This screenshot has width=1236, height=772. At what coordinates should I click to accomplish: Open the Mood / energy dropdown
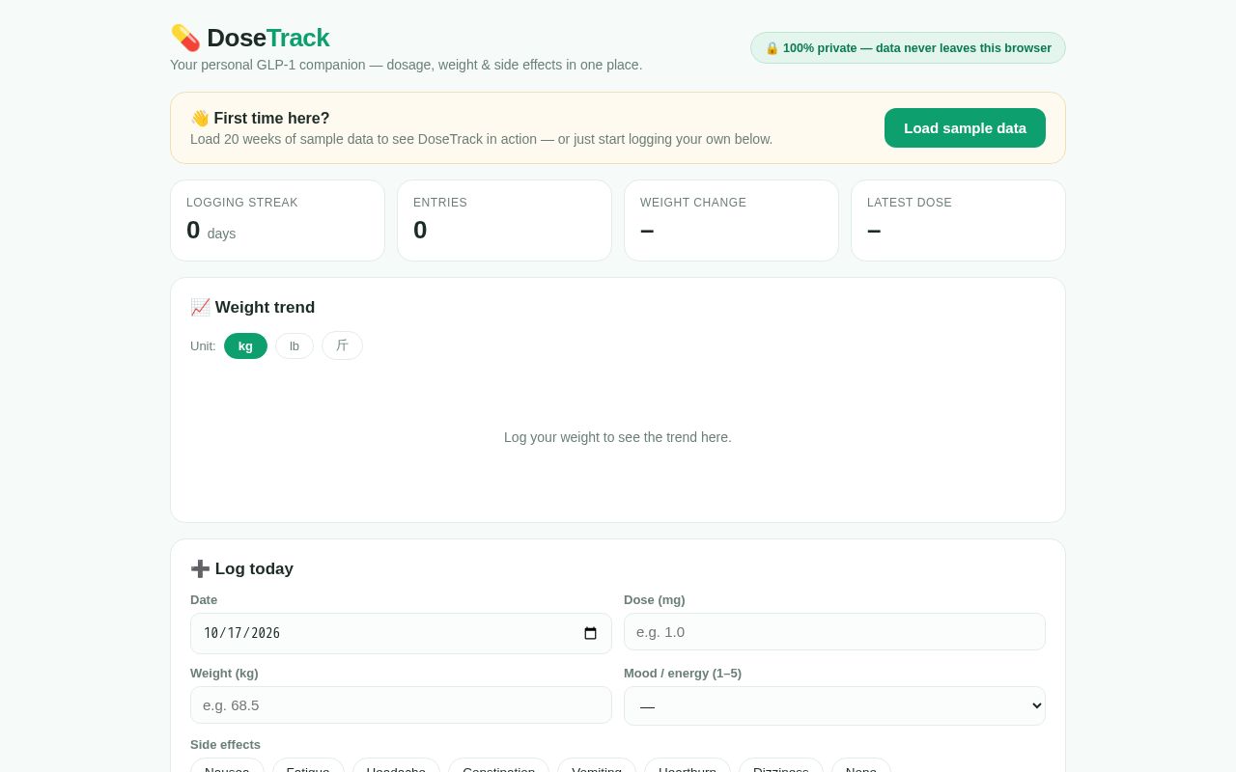[834, 705]
